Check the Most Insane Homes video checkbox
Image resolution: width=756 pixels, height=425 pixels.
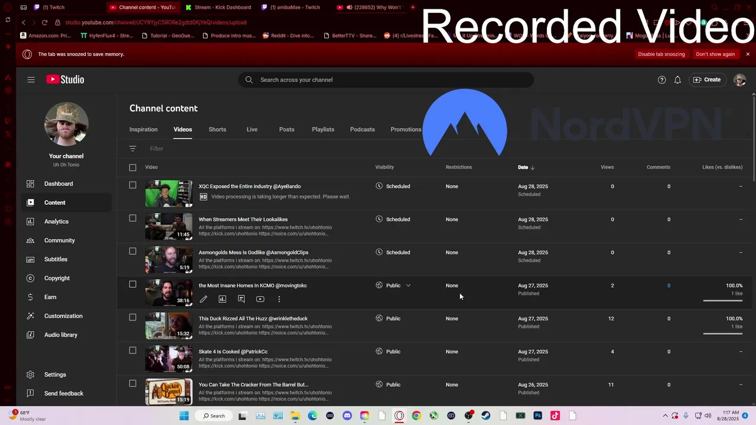coord(132,285)
